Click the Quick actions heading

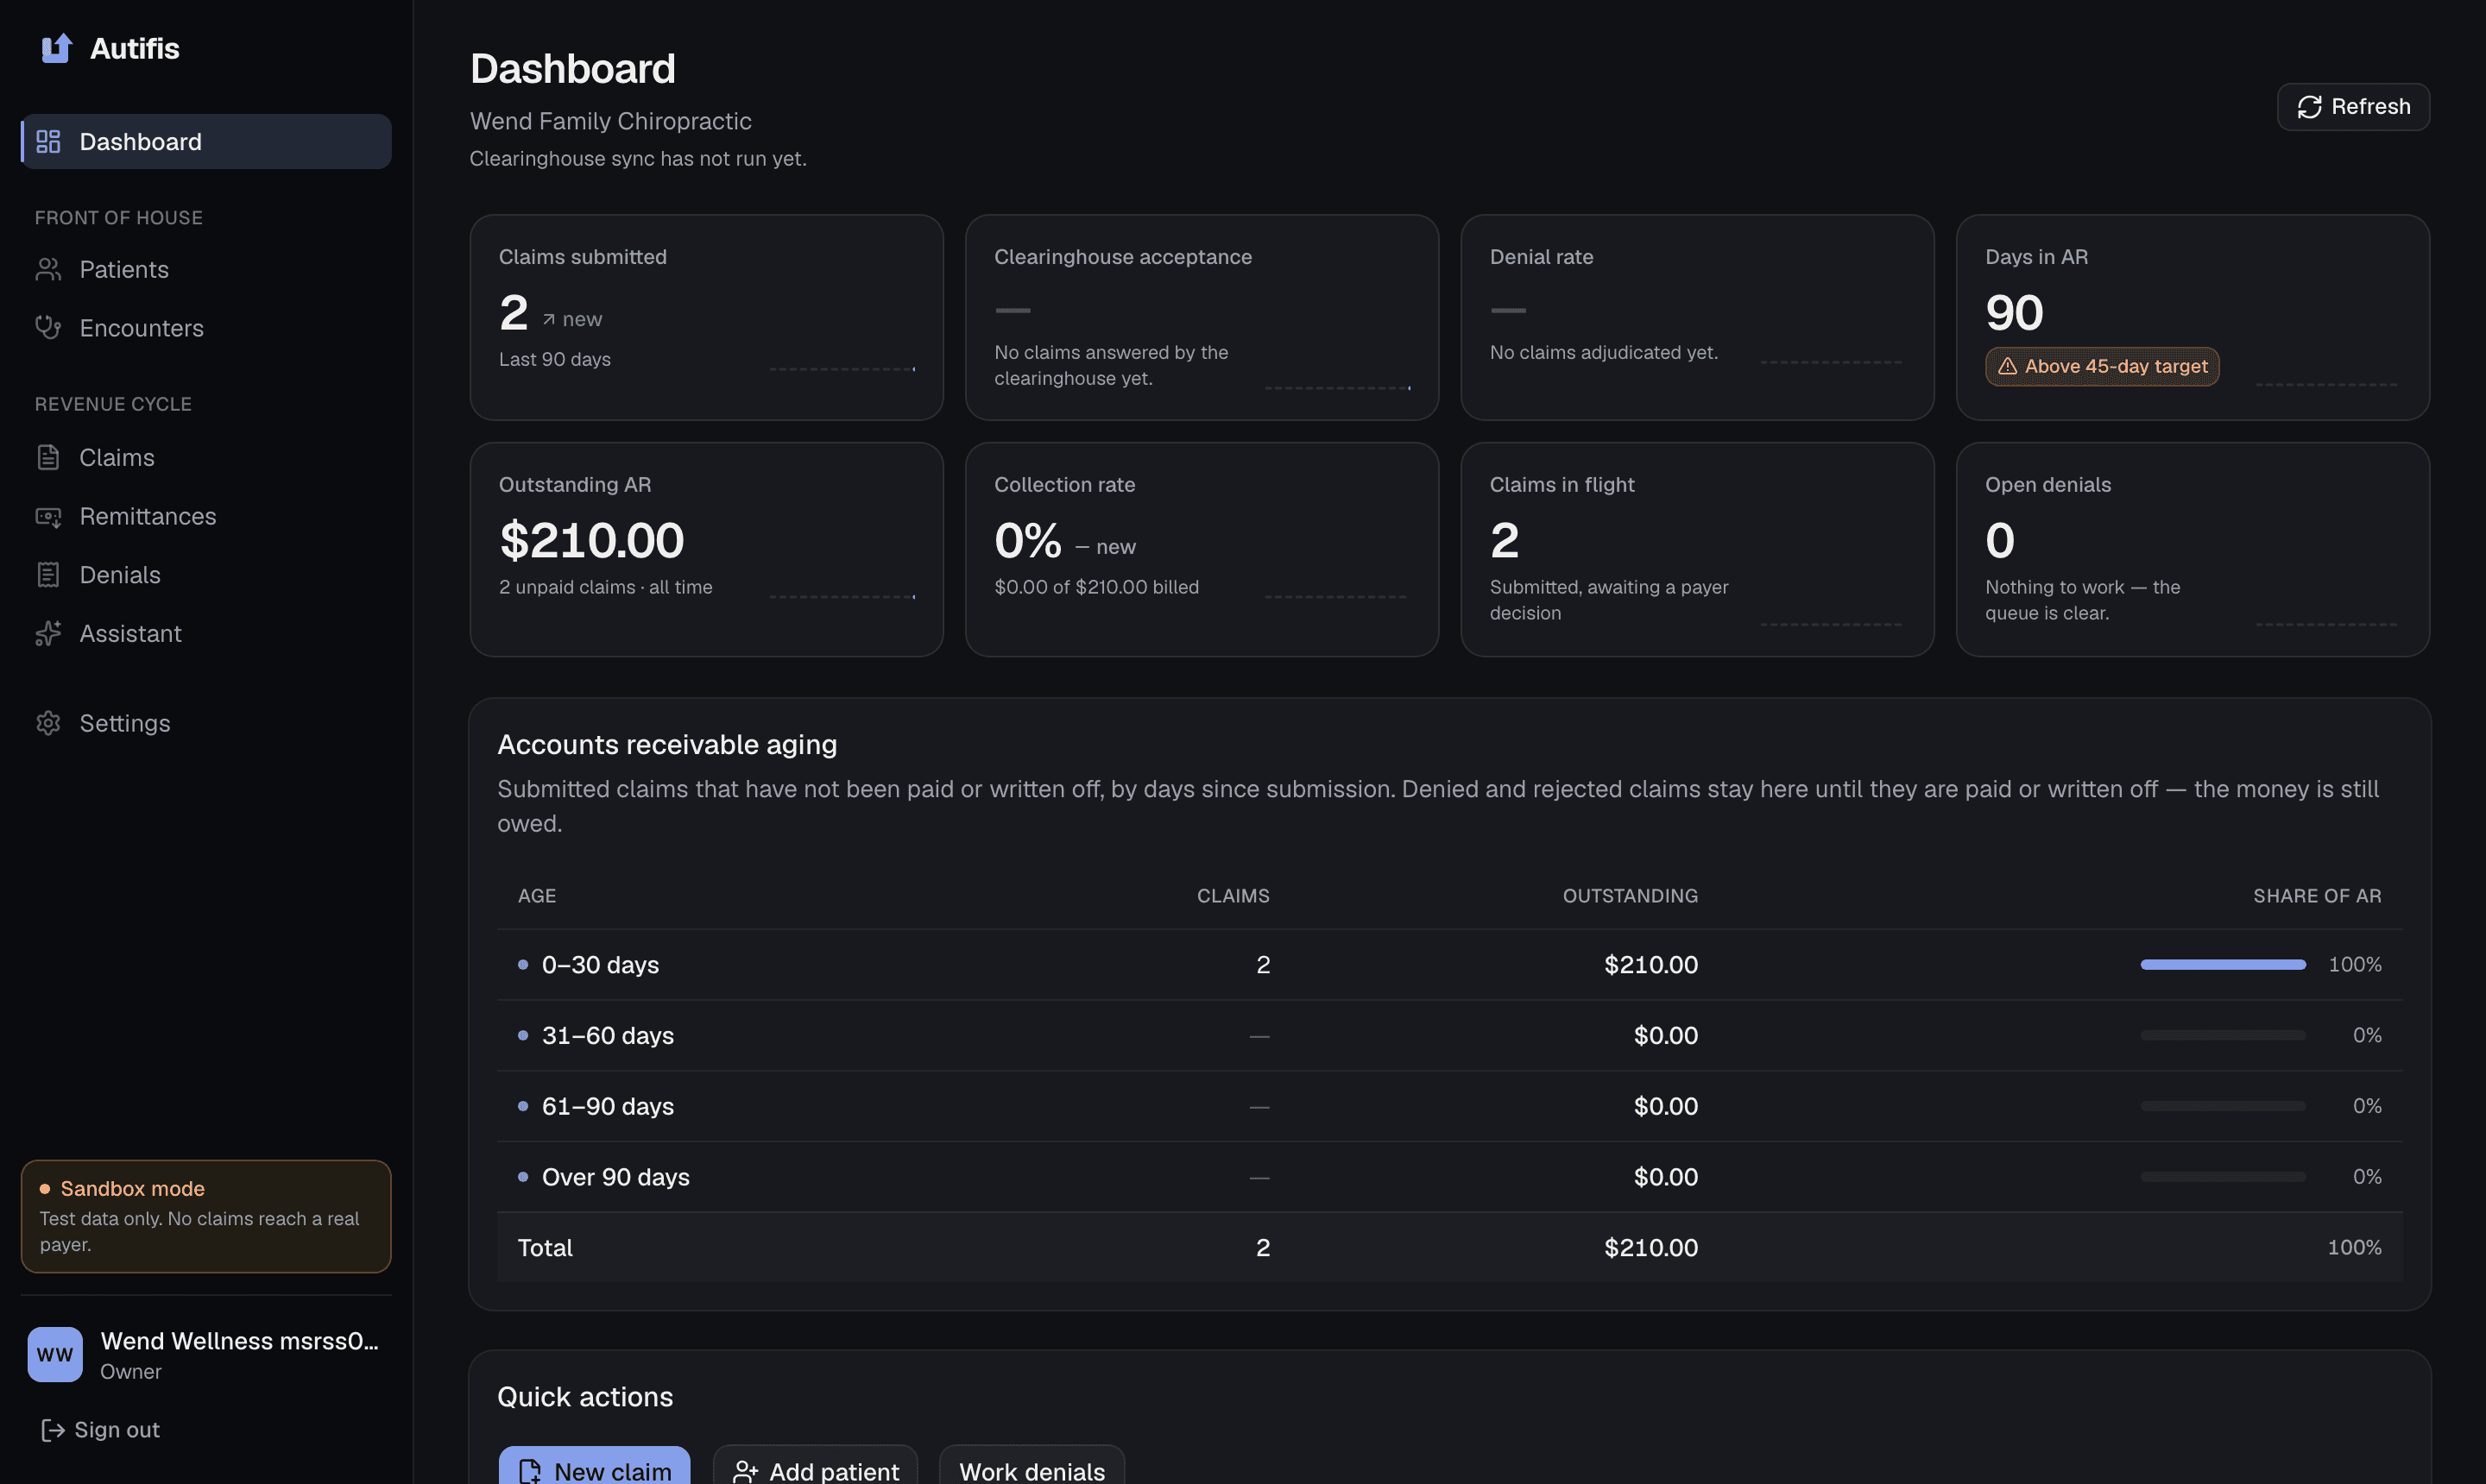[x=584, y=1397]
